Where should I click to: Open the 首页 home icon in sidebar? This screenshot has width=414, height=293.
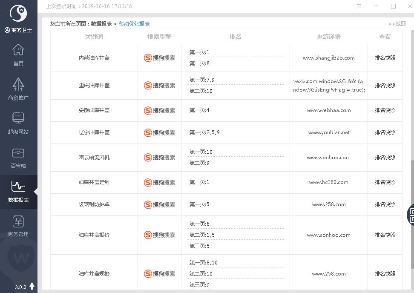[x=18, y=55]
